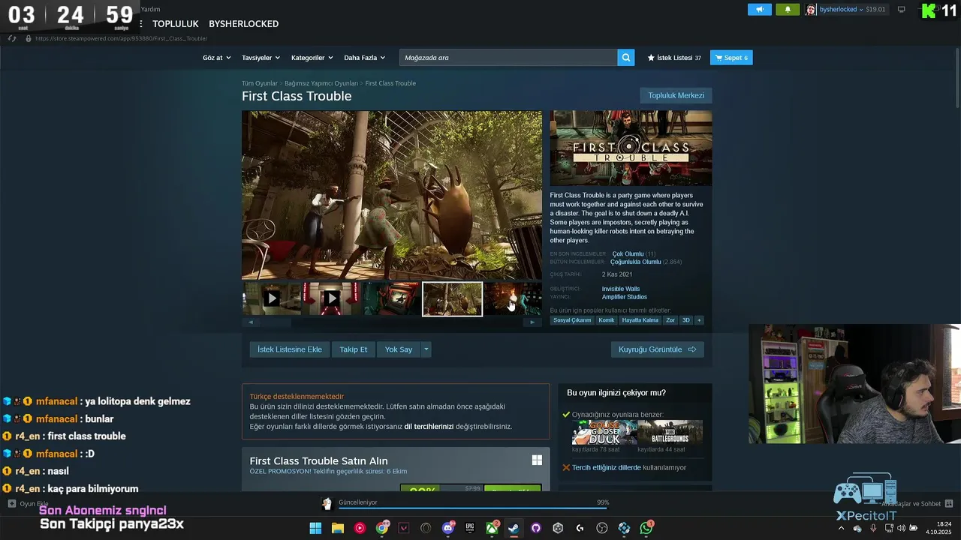961x540 pixels.
Task: Open WhatsApp from the taskbar
Action: [x=646, y=528]
